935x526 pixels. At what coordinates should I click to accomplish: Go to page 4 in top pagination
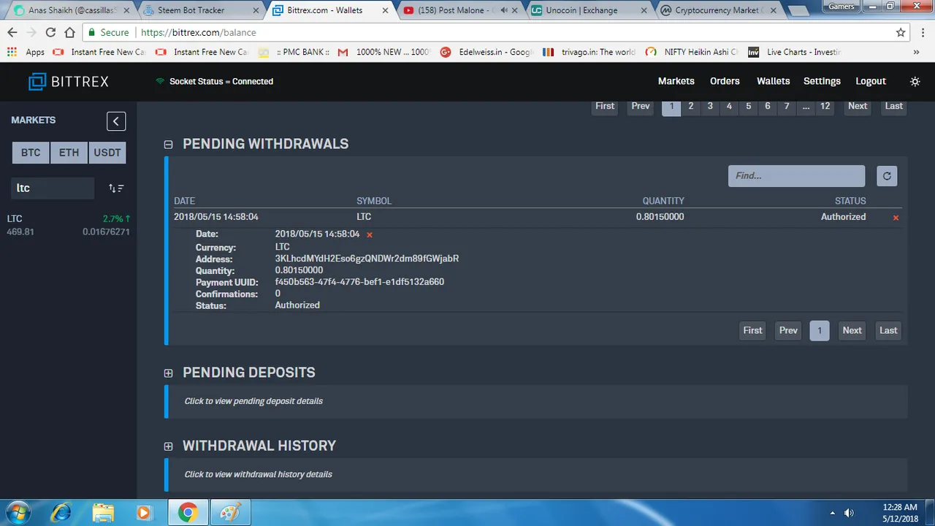tap(729, 107)
